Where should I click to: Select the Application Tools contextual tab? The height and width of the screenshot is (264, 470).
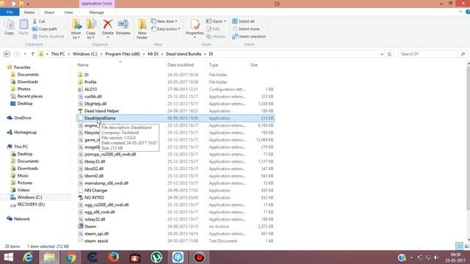tap(97, 4)
